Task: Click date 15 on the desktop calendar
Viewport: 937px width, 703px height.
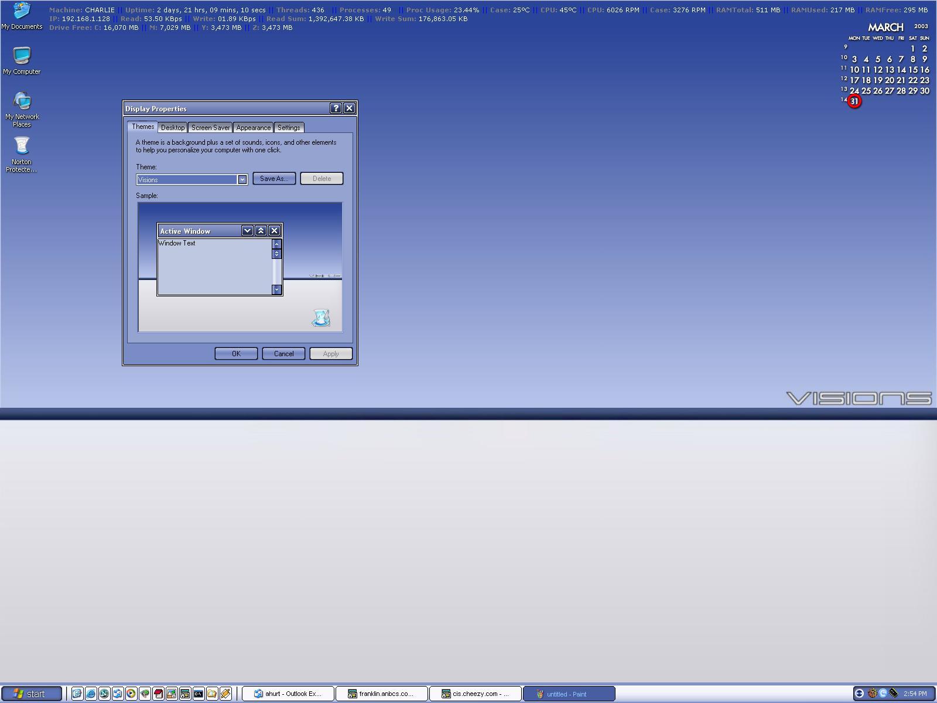Action: (x=913, y=70)
